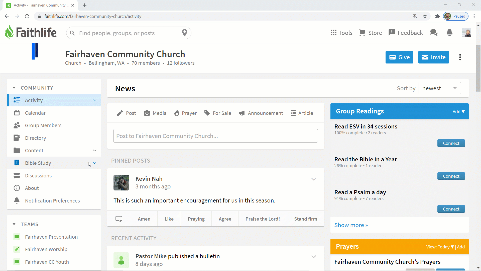Image resolution: width=481 pixels, height=271 pixels.
Task: React Praying to Kevin Nah's post
Action: pos(196,219)
